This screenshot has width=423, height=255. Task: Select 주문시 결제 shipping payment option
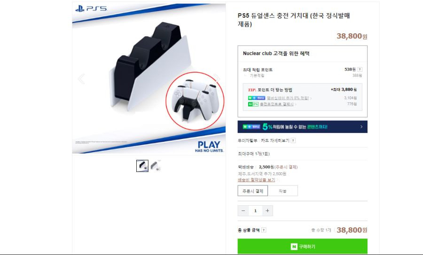coord(253,191)
